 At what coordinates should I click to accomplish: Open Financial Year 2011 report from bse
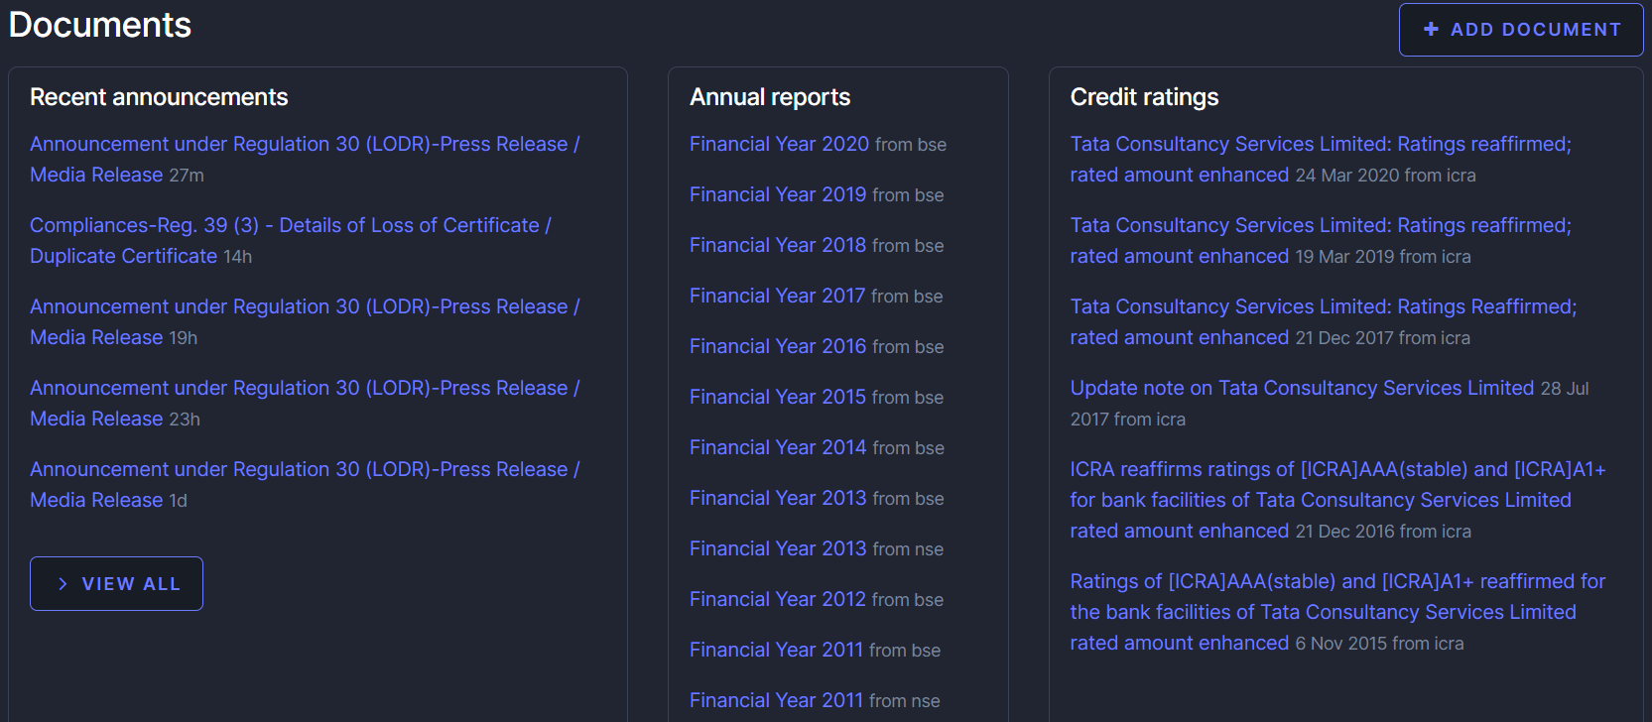pos(777,650)
